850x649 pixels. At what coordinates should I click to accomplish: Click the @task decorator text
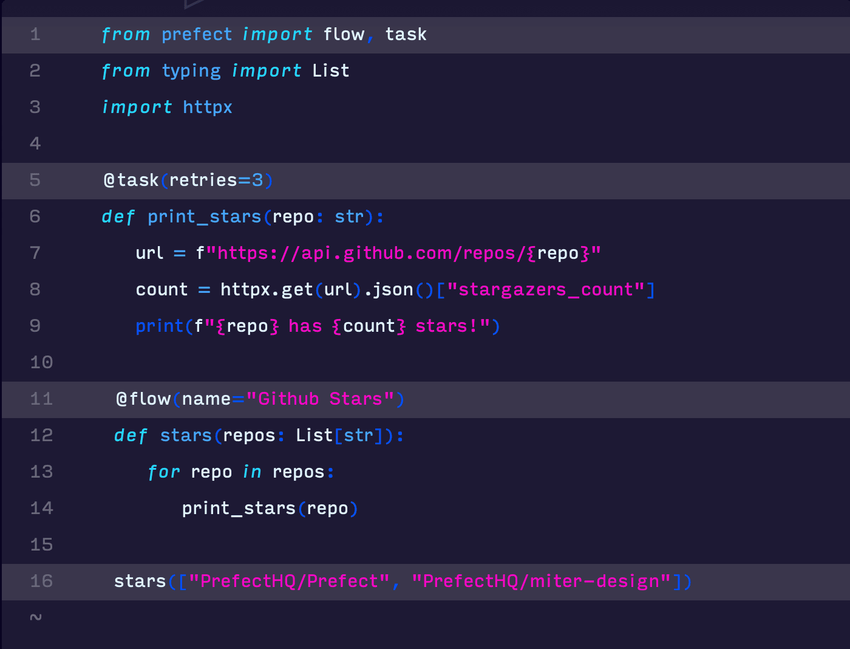coord(131,180)
